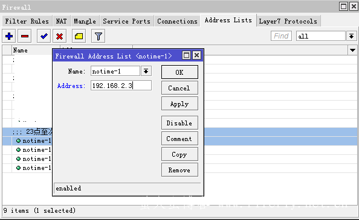
Task: Click the blue plus Add icon
Action: pyautogui.click(x=9, y=36)
